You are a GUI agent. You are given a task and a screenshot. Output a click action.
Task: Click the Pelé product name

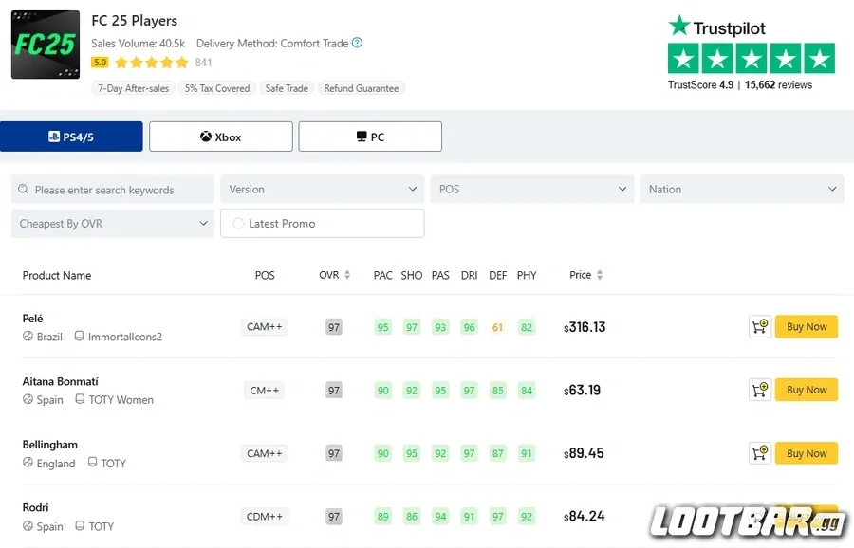(32, 319)
